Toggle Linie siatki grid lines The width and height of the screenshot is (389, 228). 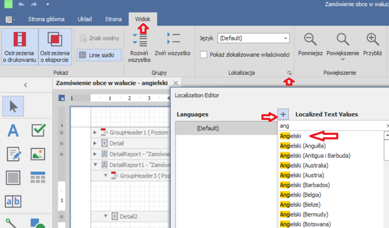click(99, 55)
